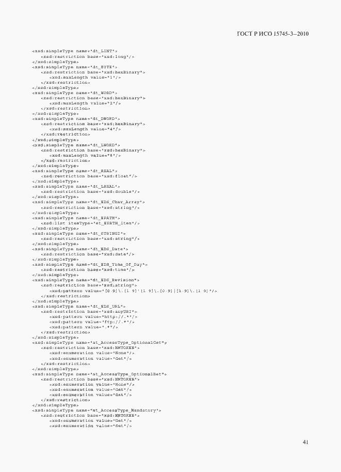Select the dt_REAL simpleType line
This screenshot has height=472, width=341.
click(x=75, y=171)
